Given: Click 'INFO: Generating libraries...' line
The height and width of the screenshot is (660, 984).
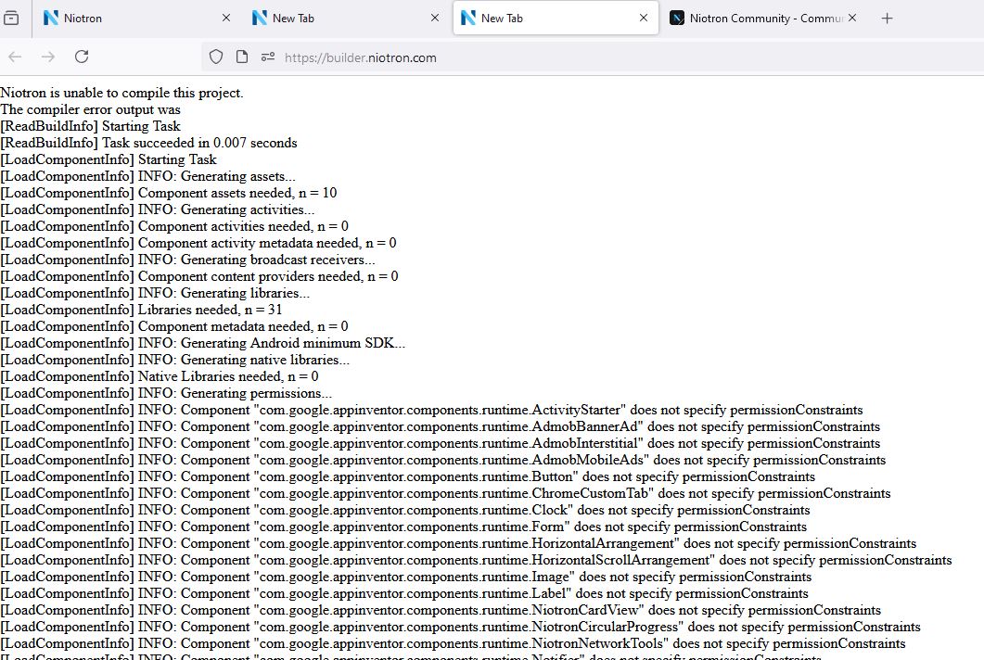Looking at the screenshot, I should click(155, 293).
